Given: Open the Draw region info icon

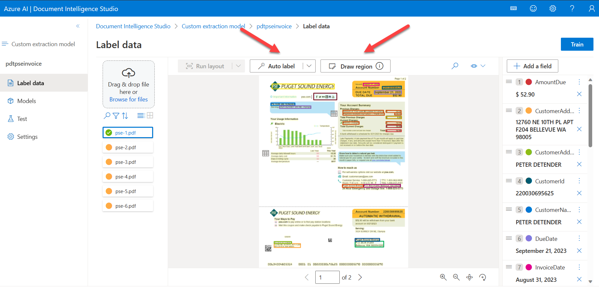Looking at the screenshot, I should coord(379,66).
